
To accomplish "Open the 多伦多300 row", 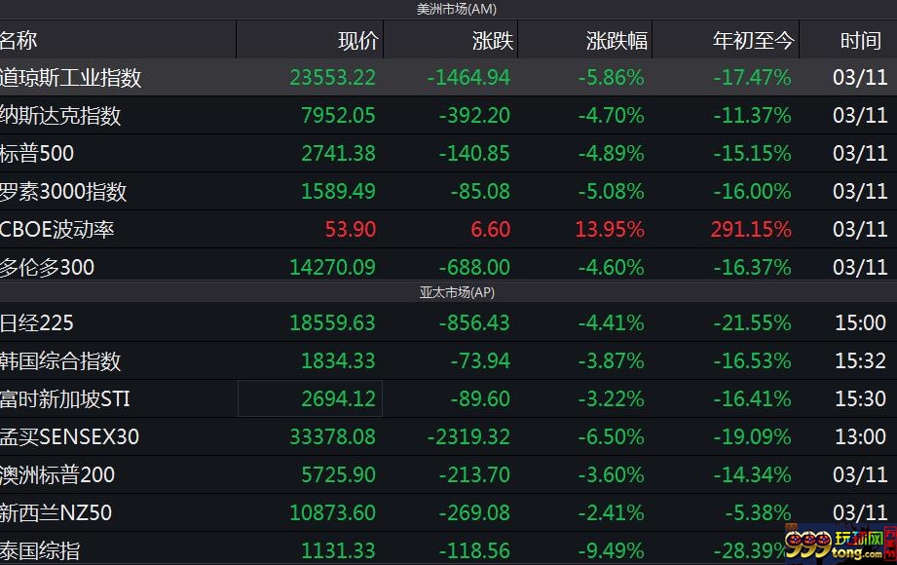I will [x=448, y=266].
